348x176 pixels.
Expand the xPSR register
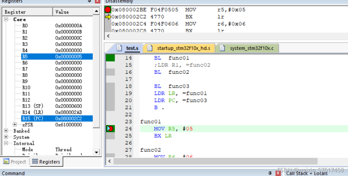point(15,125)
